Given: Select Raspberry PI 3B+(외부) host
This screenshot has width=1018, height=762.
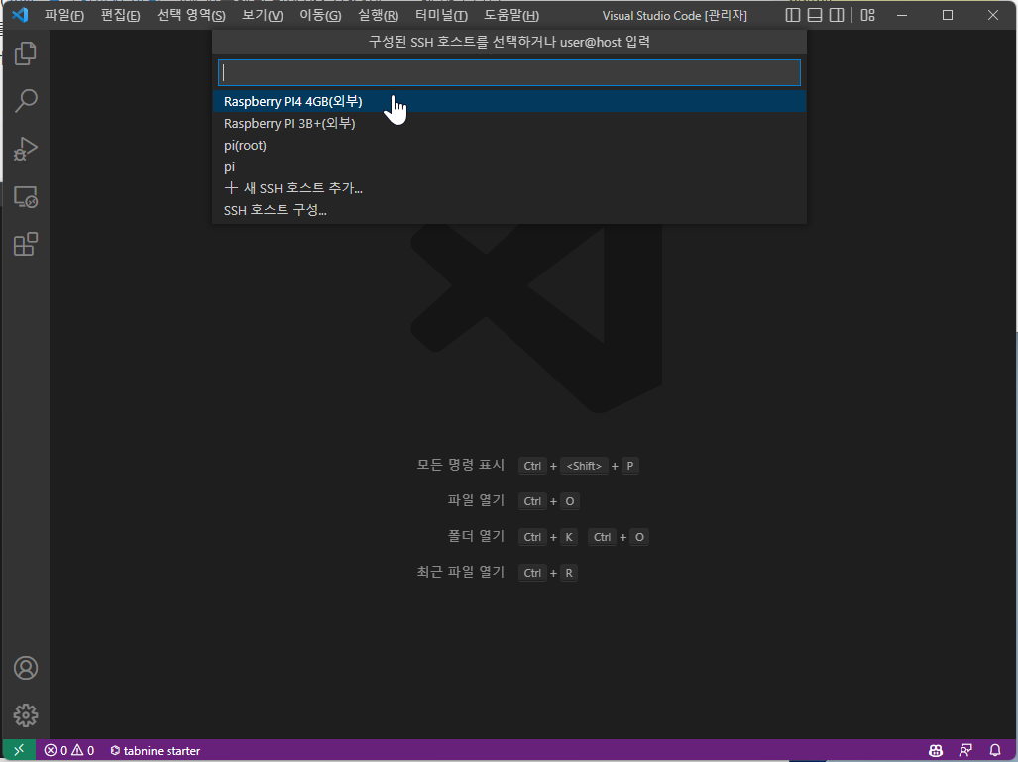Looking at the screenshot, I should coord(509,123).
